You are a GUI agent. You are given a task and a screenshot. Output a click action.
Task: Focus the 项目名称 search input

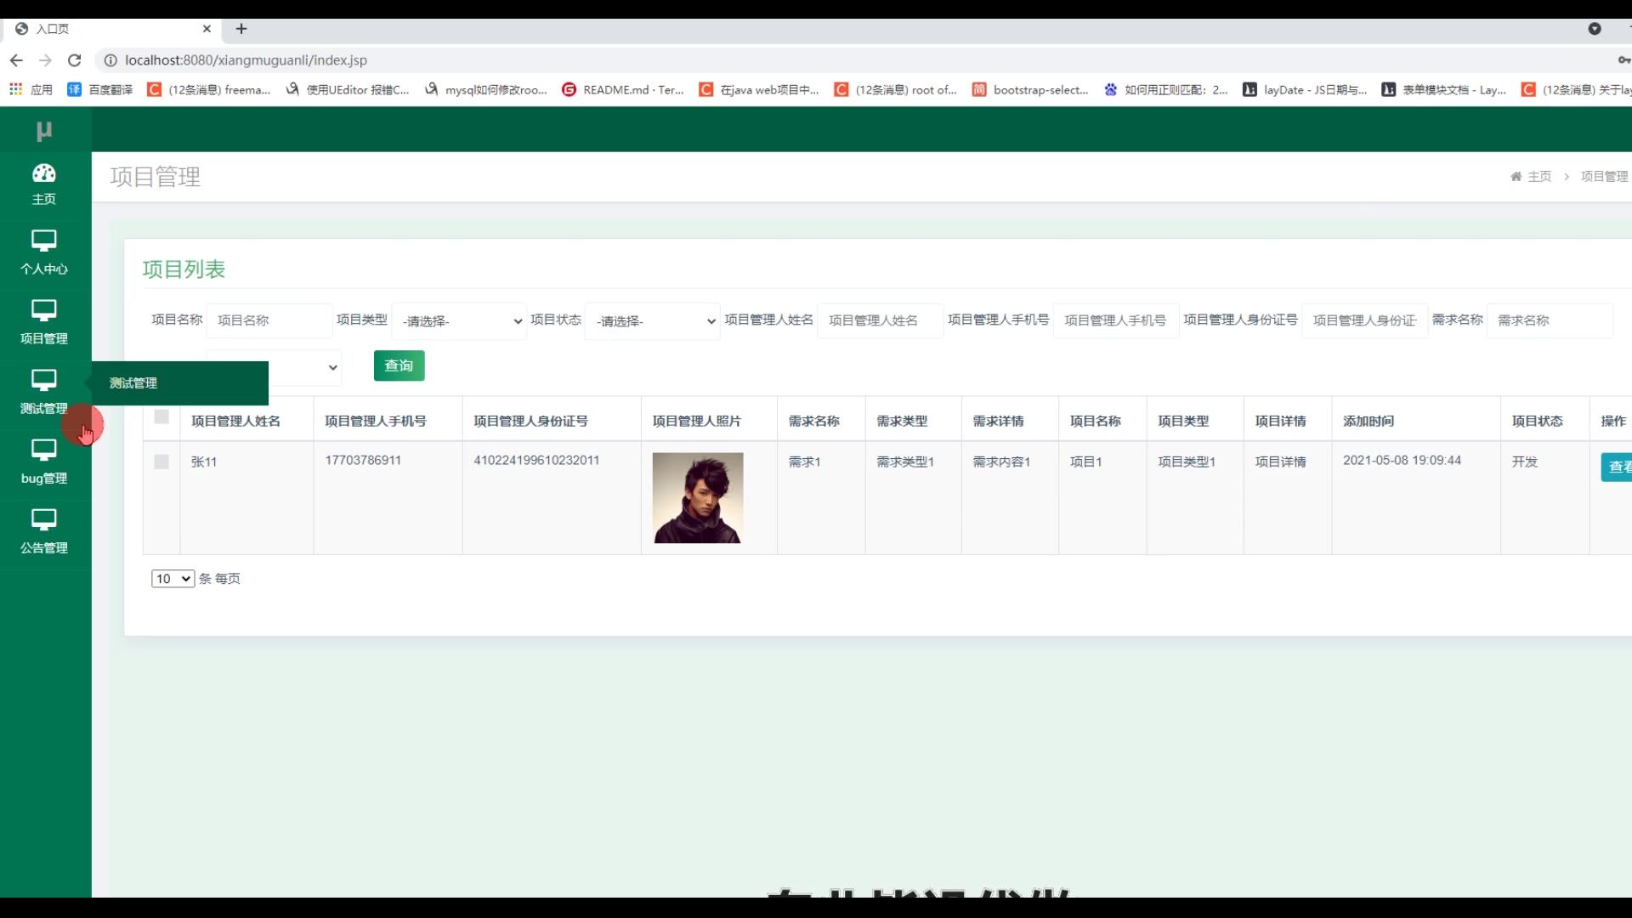pos(269,320)
